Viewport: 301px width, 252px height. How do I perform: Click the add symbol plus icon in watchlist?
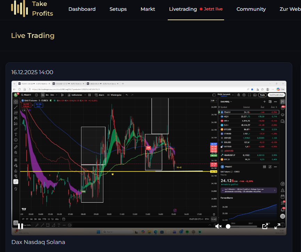[x=264, y=102]
